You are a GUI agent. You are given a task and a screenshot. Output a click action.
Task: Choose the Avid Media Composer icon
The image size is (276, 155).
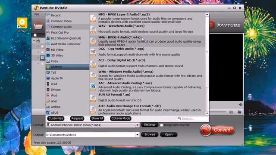click(48, 44)
